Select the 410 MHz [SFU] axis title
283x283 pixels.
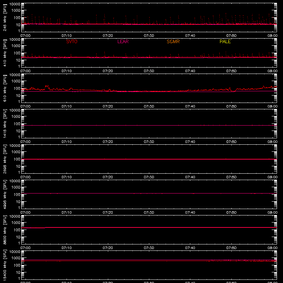pos(5,53)
